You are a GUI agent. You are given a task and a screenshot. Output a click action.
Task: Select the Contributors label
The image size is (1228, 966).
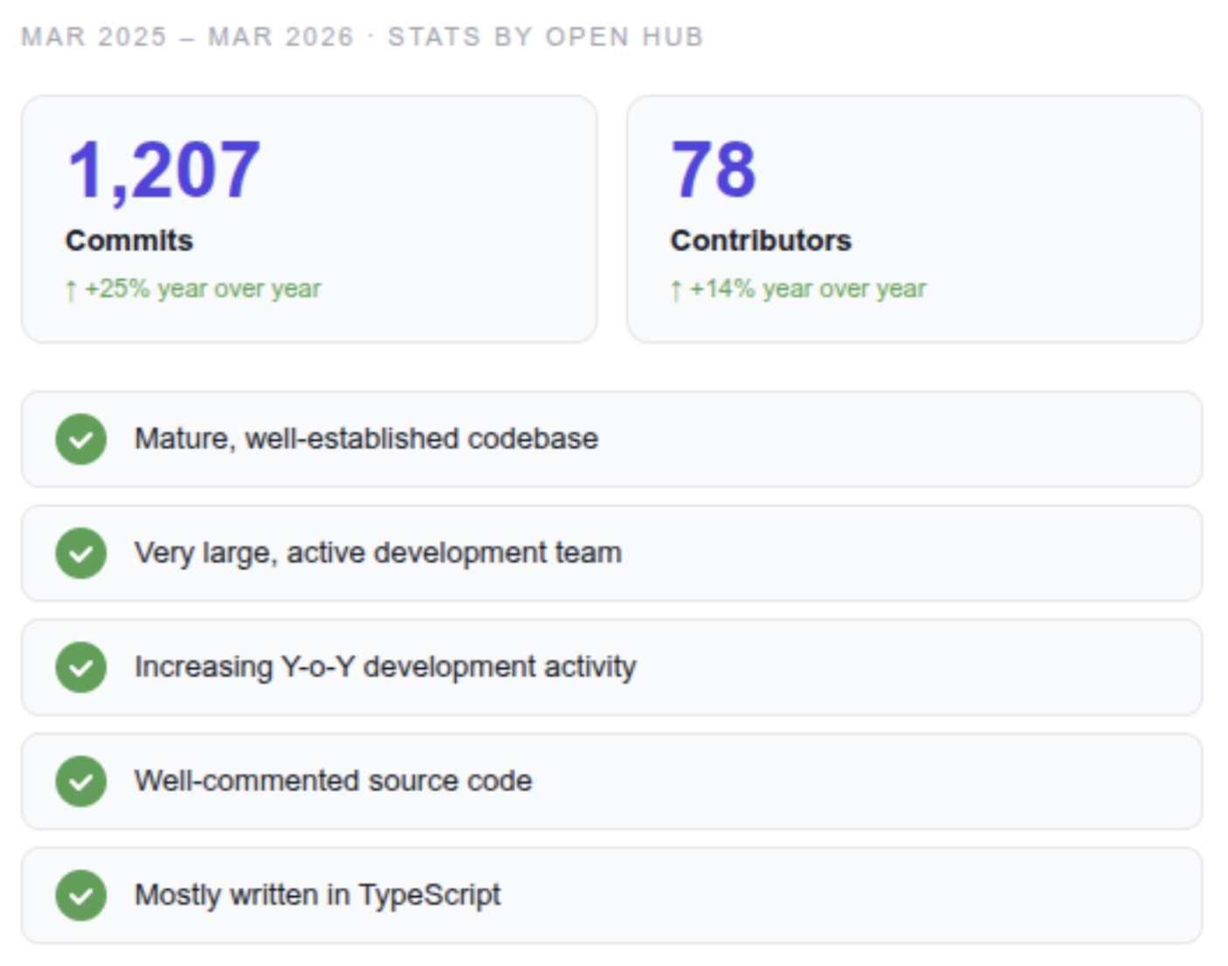(760, 240)
